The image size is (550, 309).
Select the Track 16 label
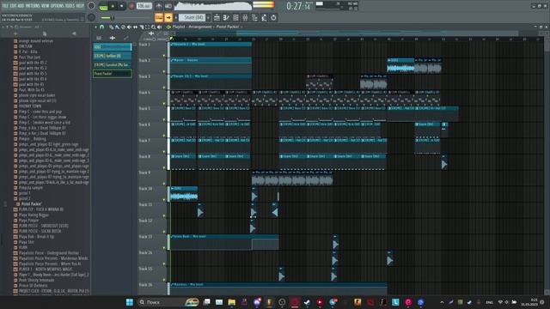[145, 285]
